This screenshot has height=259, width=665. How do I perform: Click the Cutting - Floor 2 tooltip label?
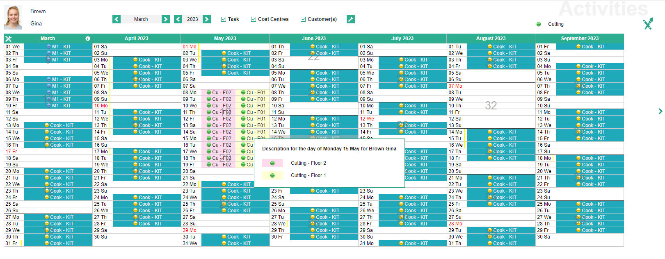coord(309,163)
